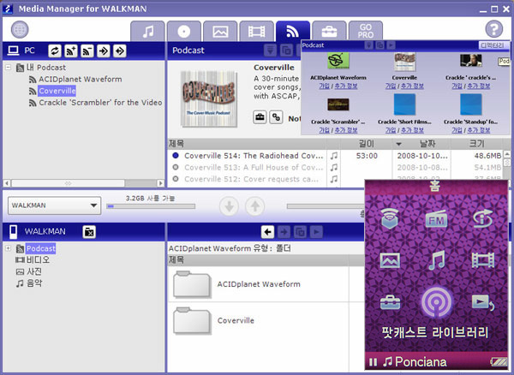Click 추가 정보 link under Coverville
Screen dimensions: 514x375
point(412,86)
